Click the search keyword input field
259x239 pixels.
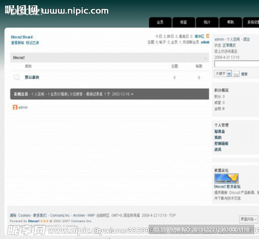pyautogui.click(x=237, y=64)
